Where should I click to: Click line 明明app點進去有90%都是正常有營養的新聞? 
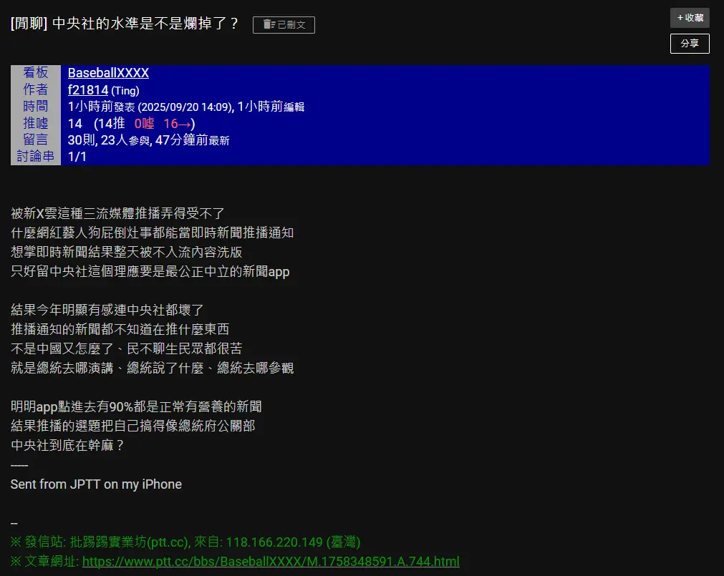click(x=136, y=406)
